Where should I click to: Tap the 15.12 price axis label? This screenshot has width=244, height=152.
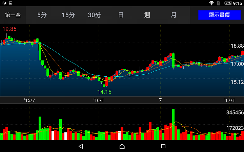pyautogui.click(x=237, y=82)
